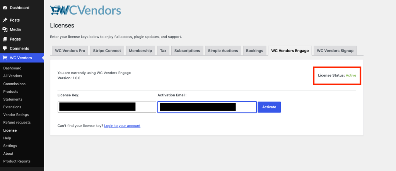Click the Comments bubble icon
The image size is (396, 171).
5,48
